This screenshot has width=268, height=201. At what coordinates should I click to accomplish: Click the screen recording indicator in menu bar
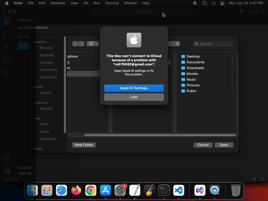(x=195, y=3)
